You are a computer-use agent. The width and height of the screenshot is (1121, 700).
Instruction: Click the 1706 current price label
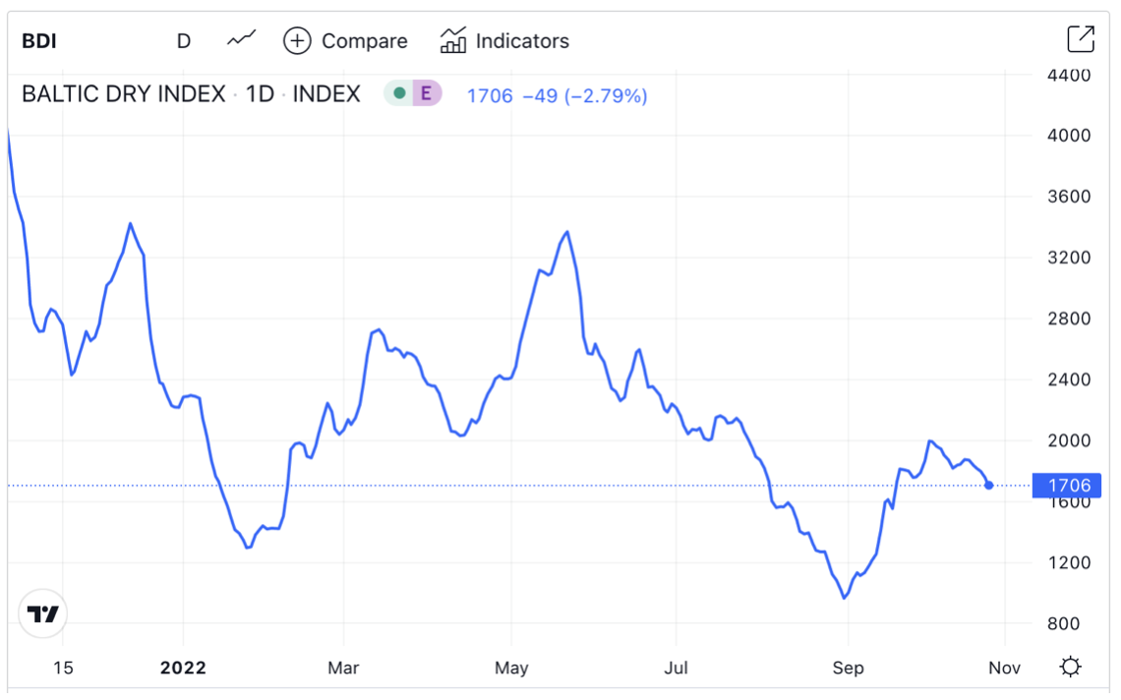pos(1067,485)
